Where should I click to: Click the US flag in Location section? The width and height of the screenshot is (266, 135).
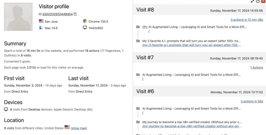pos(67,127)
